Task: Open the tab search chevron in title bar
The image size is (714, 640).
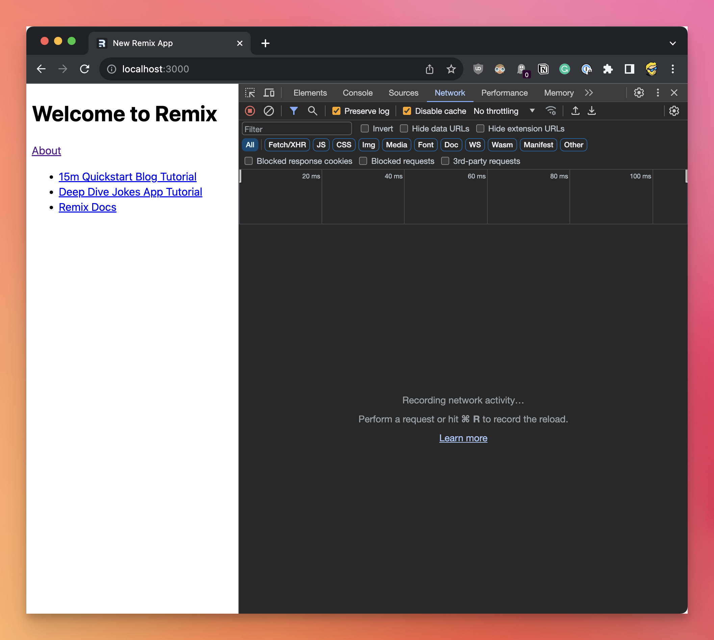Action: tap(672, 44)
